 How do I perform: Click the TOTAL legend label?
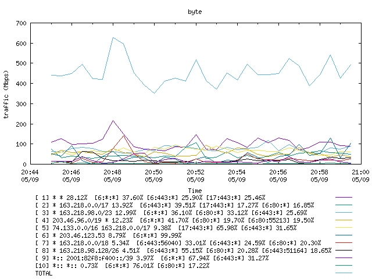[44, 274]
